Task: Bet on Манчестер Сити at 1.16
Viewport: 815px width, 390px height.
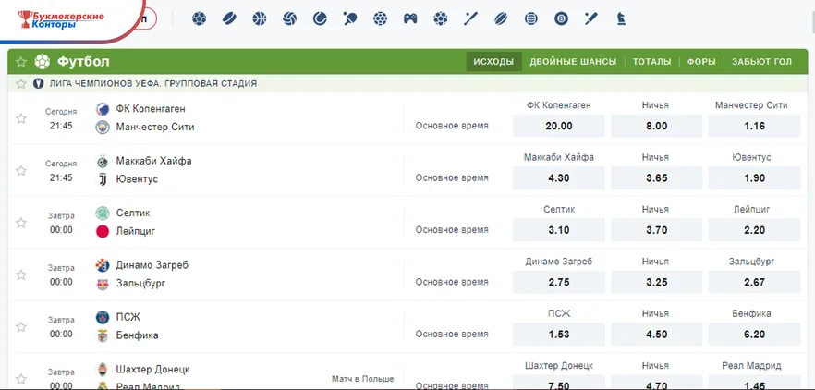Action: coord(754,126)
